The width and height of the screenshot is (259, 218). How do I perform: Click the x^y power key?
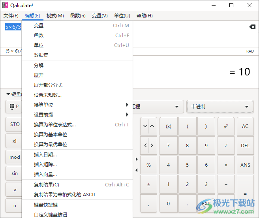(226, 126)
